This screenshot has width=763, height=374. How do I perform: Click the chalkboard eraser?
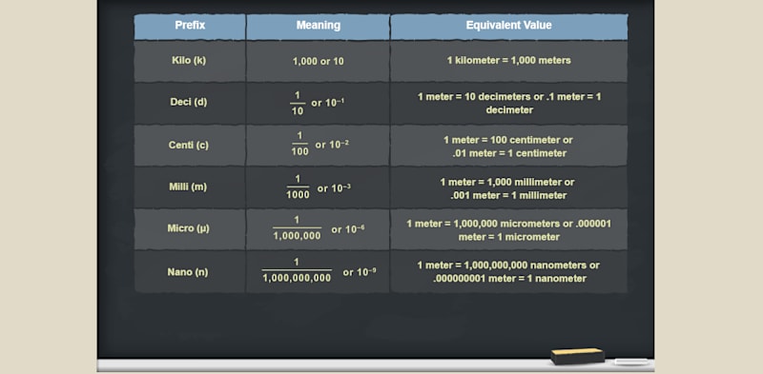(x=578, y=356)
